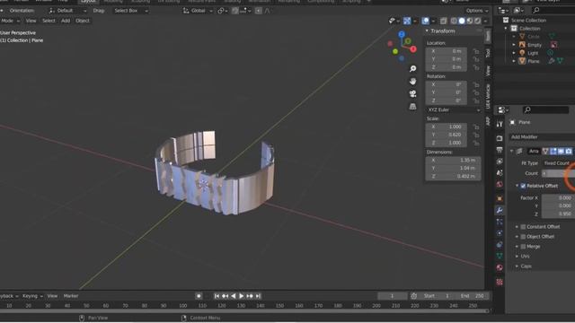The height and width of the screenshot is (323, 575).
Task: Toggle the camera view icon
Action: 413,93
